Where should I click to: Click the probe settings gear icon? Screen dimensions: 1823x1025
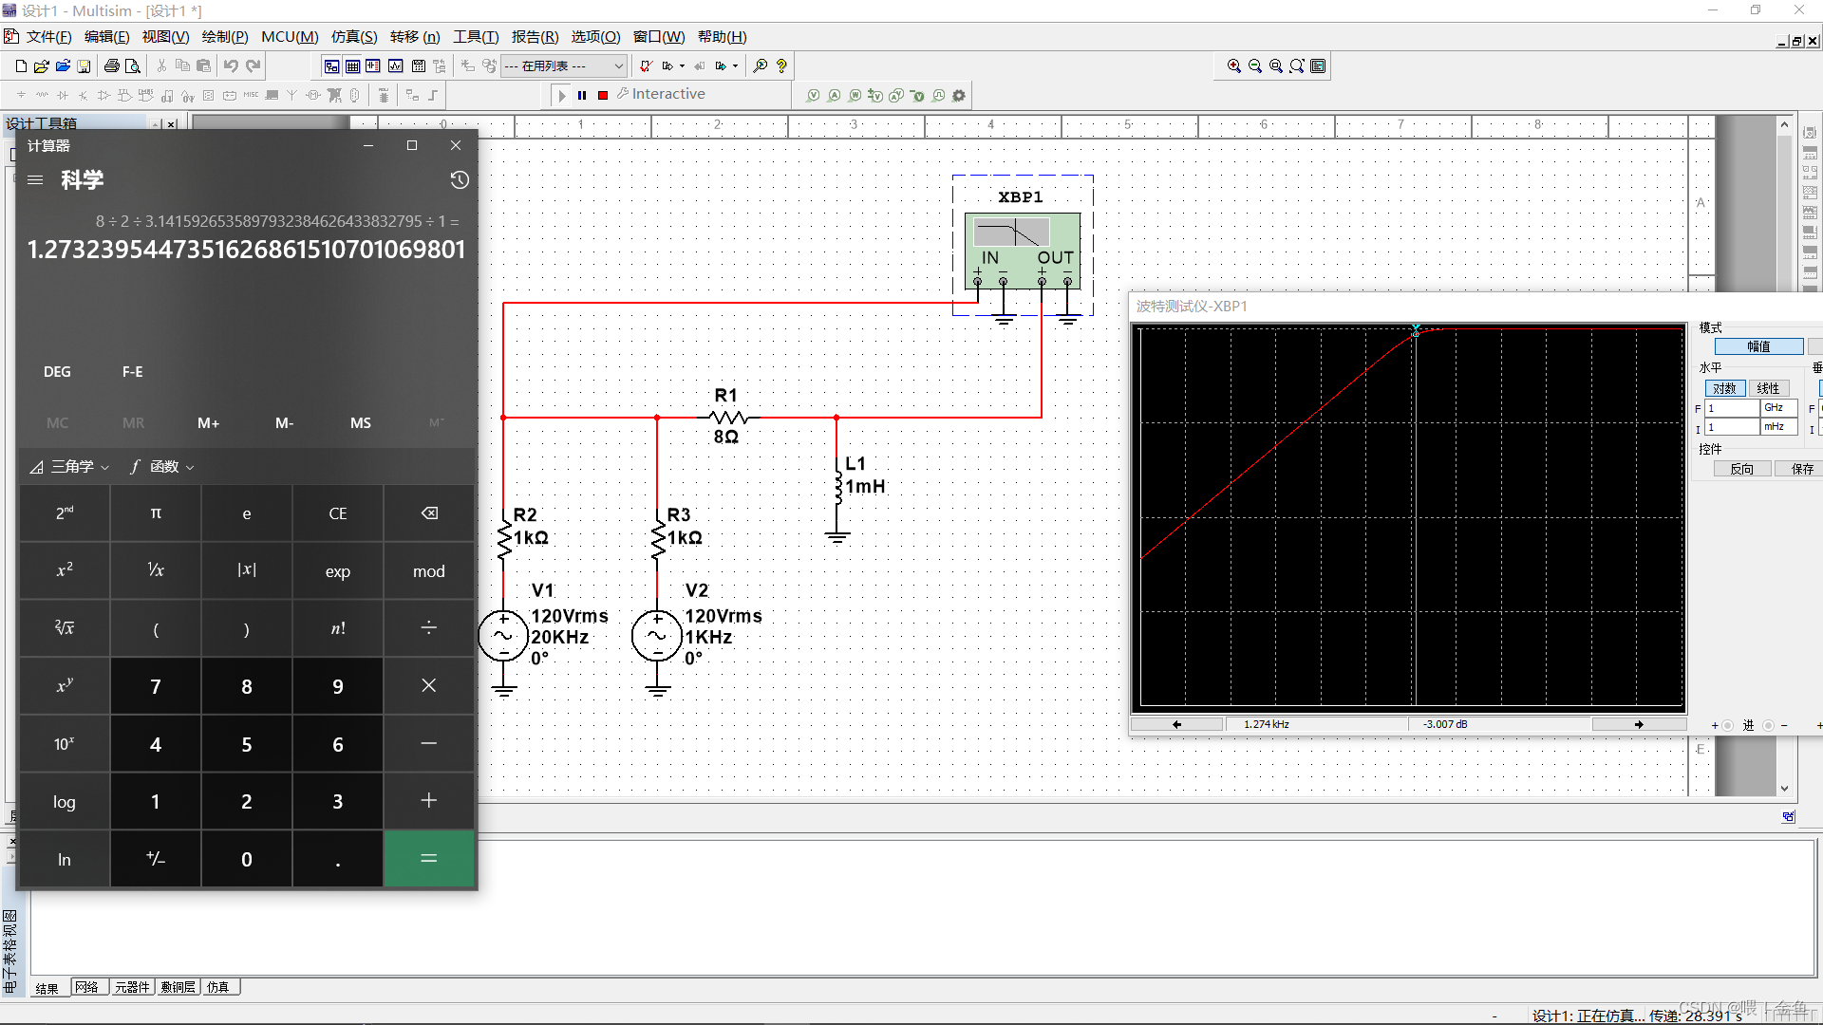959,96
